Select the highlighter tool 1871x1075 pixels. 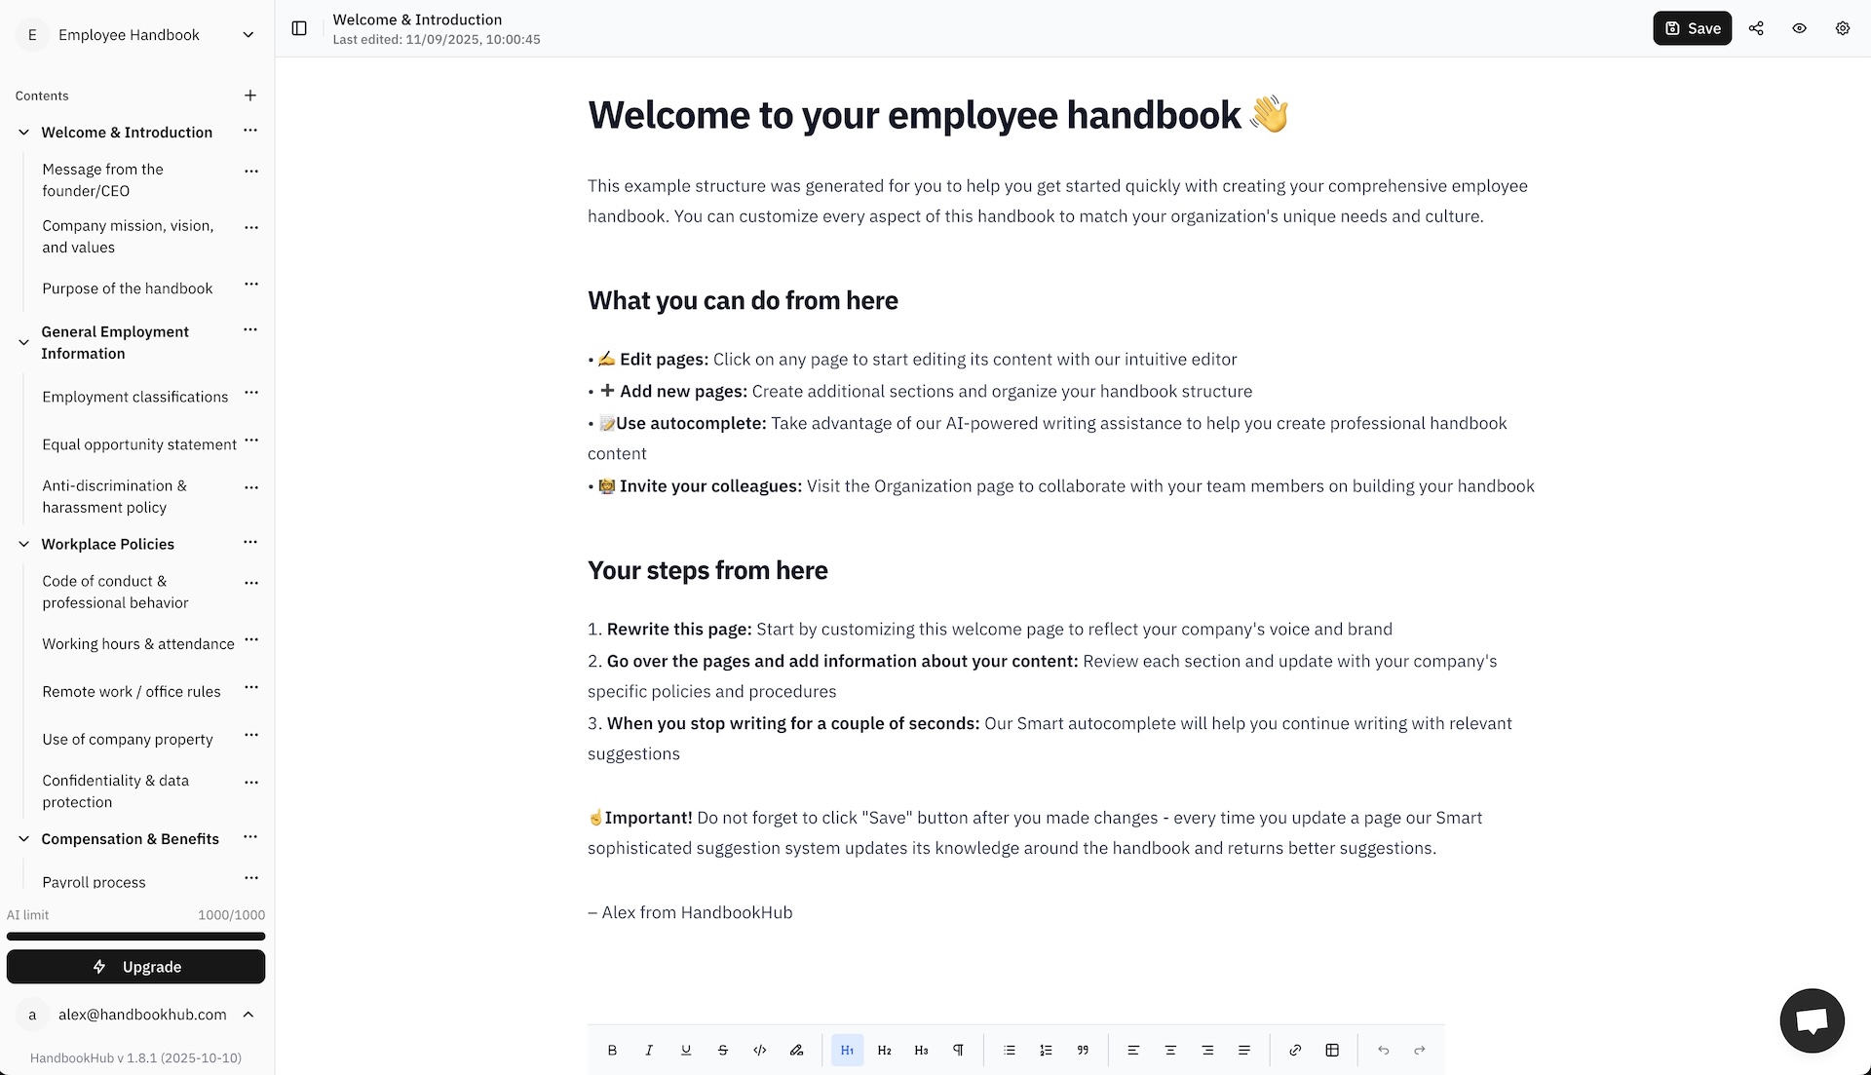click(797, 1050)
